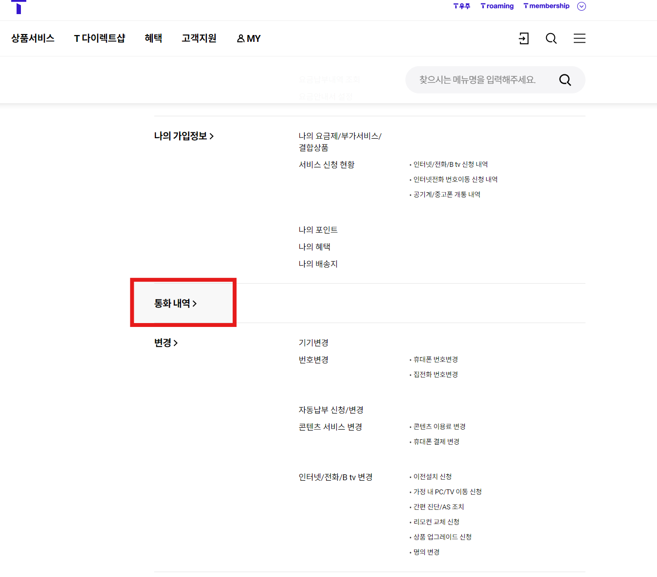Open 상품 업그레이드 신청

pyautogui.click(x=442, y=537)
